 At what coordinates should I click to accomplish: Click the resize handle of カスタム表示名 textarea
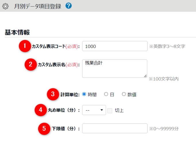point(145,76)
